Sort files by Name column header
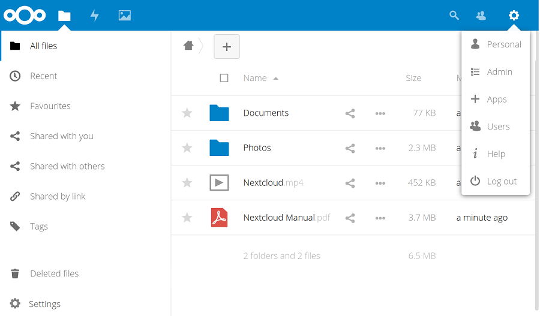The image size is (540, 316). click(255, 78)
